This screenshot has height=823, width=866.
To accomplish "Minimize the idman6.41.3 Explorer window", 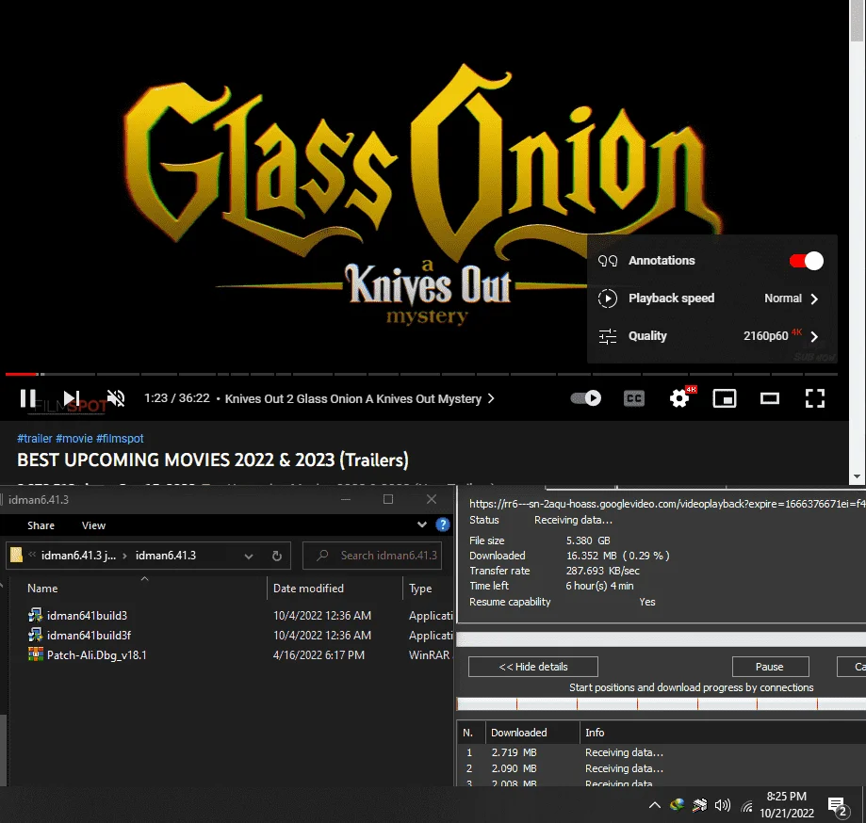I will [x=346, y=499].
